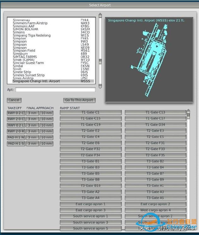
Task: Start at East cargo apron 2
Action: (x=155, y=204)
